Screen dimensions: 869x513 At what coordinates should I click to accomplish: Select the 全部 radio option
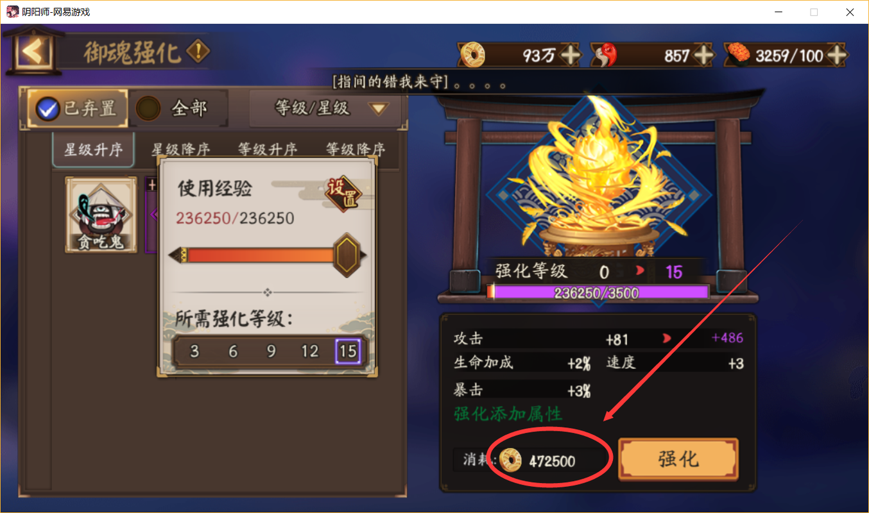pos(148,108)
